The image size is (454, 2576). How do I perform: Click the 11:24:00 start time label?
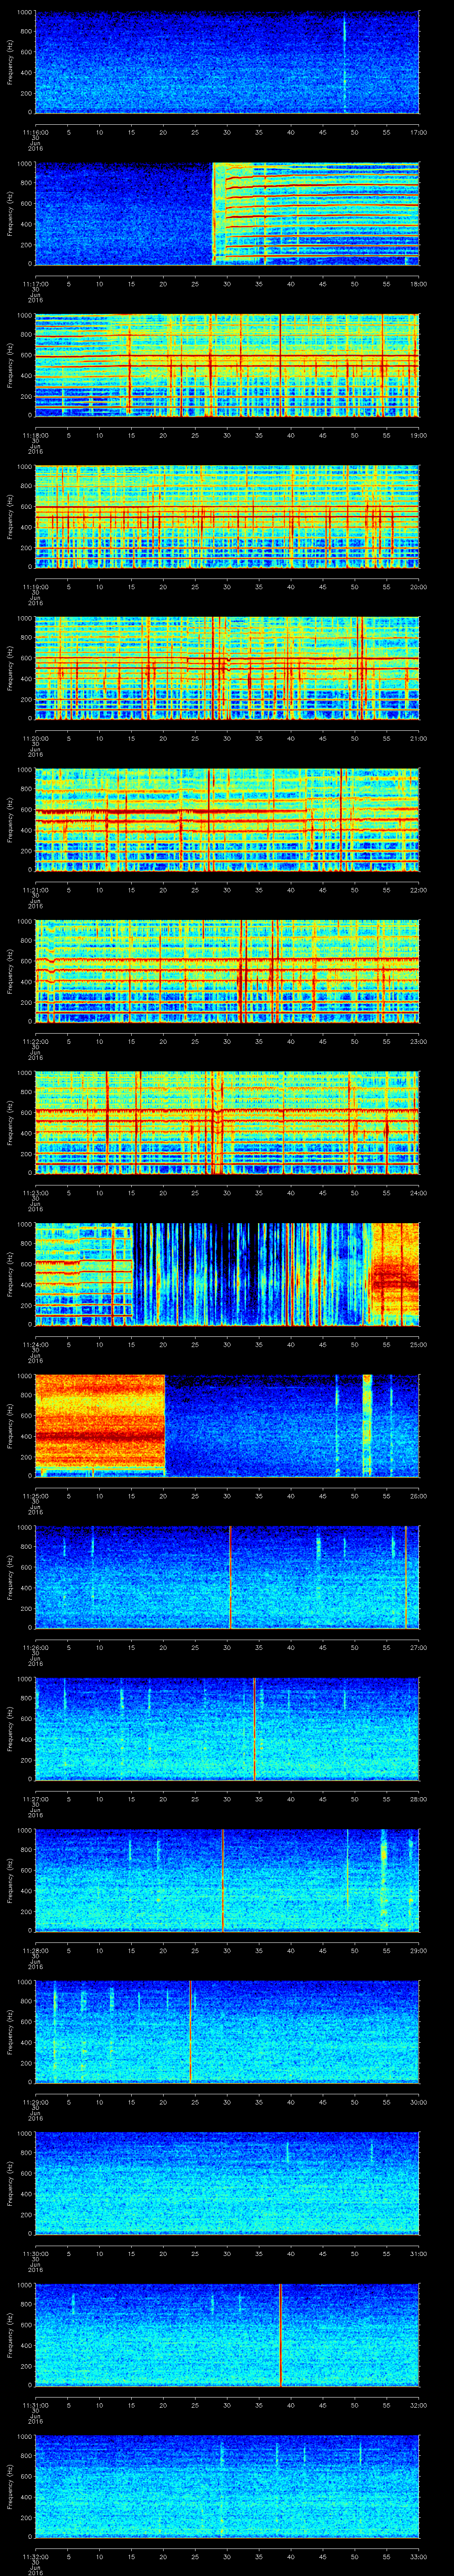click(35, 1344)
